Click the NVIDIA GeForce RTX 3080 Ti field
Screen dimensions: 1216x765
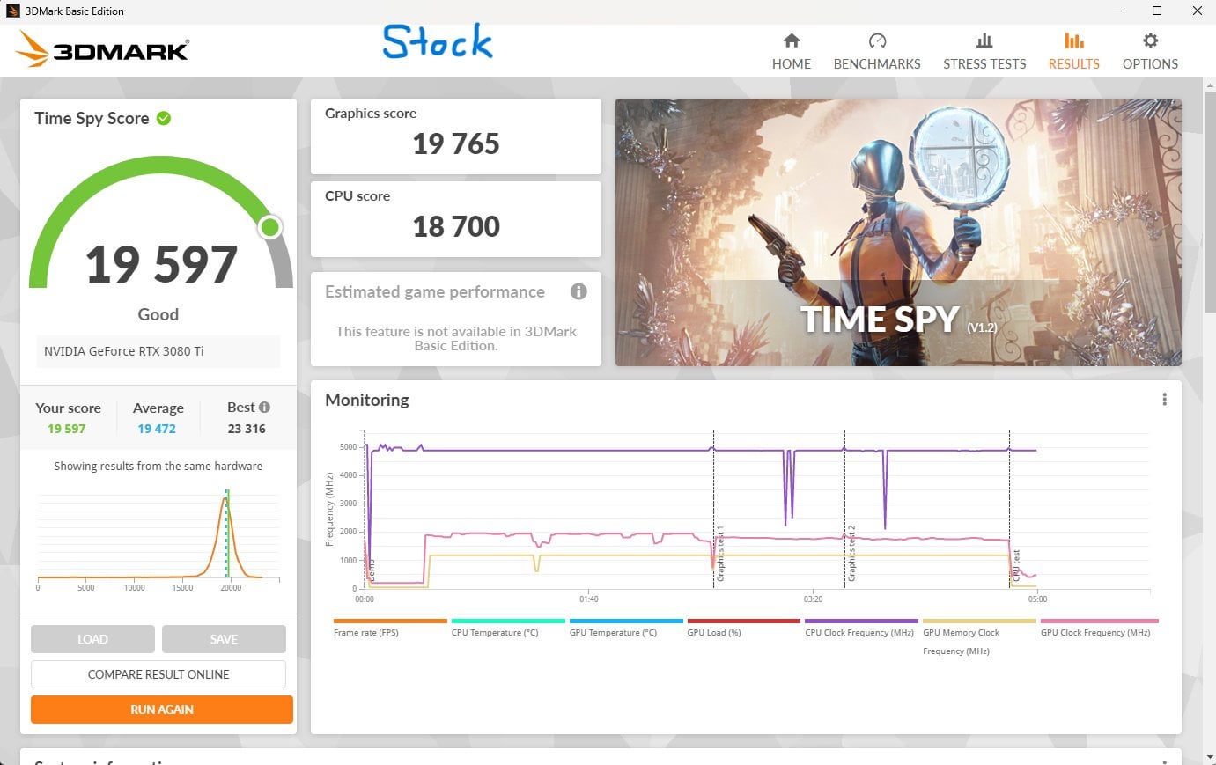(158, 351)
